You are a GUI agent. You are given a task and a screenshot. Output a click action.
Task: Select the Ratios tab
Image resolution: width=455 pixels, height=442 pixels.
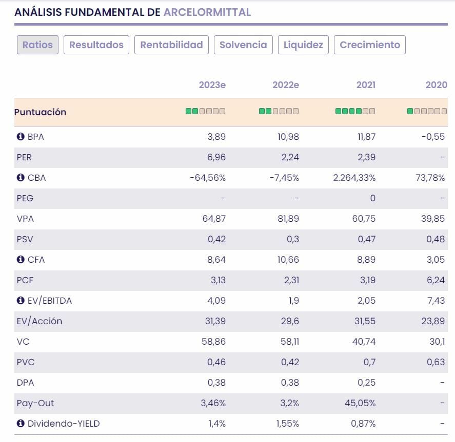click(37, 45)
